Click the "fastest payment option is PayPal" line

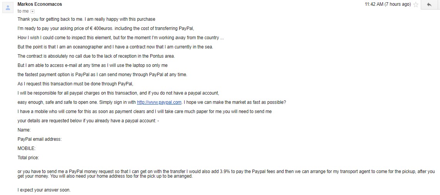(102, 75)
